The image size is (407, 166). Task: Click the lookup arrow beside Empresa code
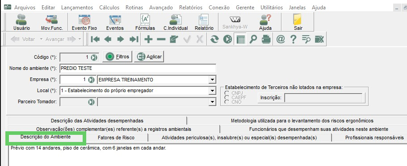[x=92, y=80]
